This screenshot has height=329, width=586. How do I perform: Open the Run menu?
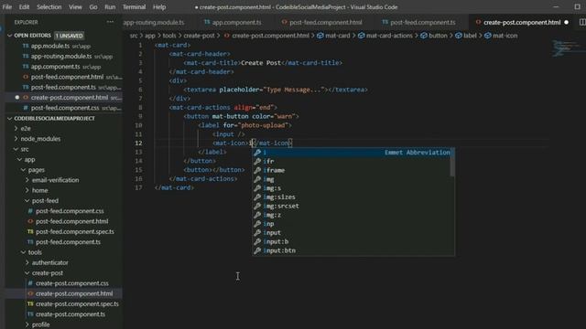pyautogui.click(x=110, y=7)
